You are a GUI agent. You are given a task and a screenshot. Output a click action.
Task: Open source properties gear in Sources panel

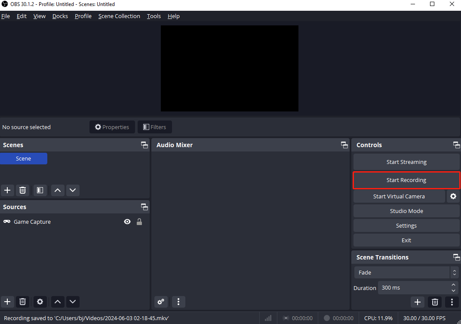coord(40,302)
